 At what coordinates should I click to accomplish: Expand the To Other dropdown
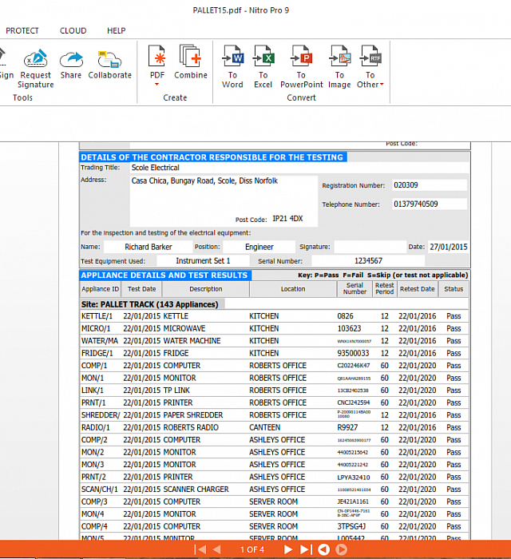(x=370, y=67)
